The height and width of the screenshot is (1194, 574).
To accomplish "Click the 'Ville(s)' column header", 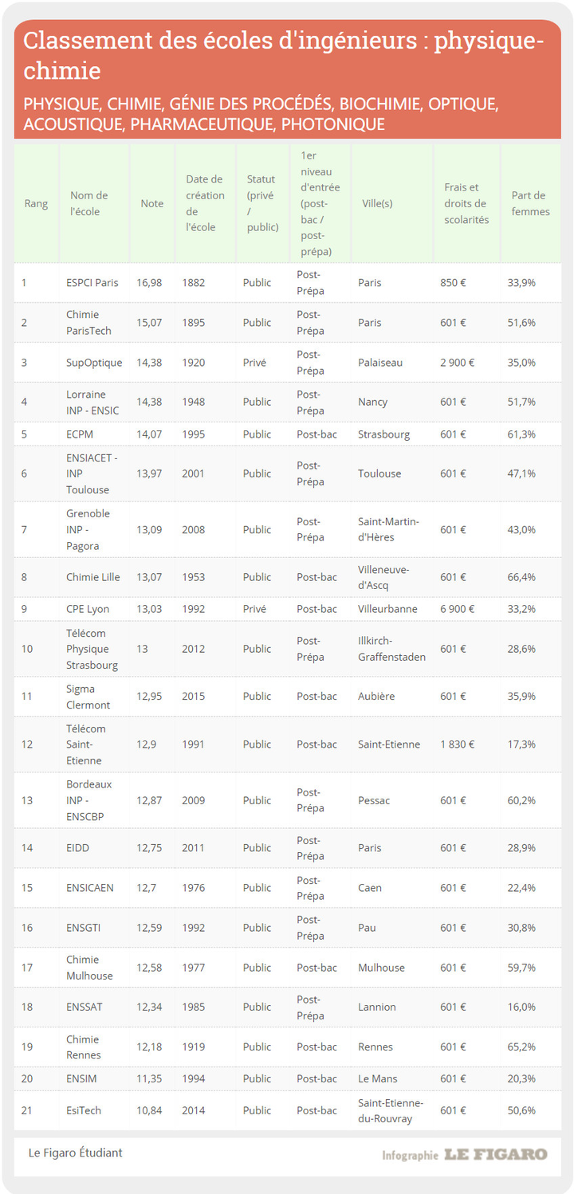I will pos(376,203).
